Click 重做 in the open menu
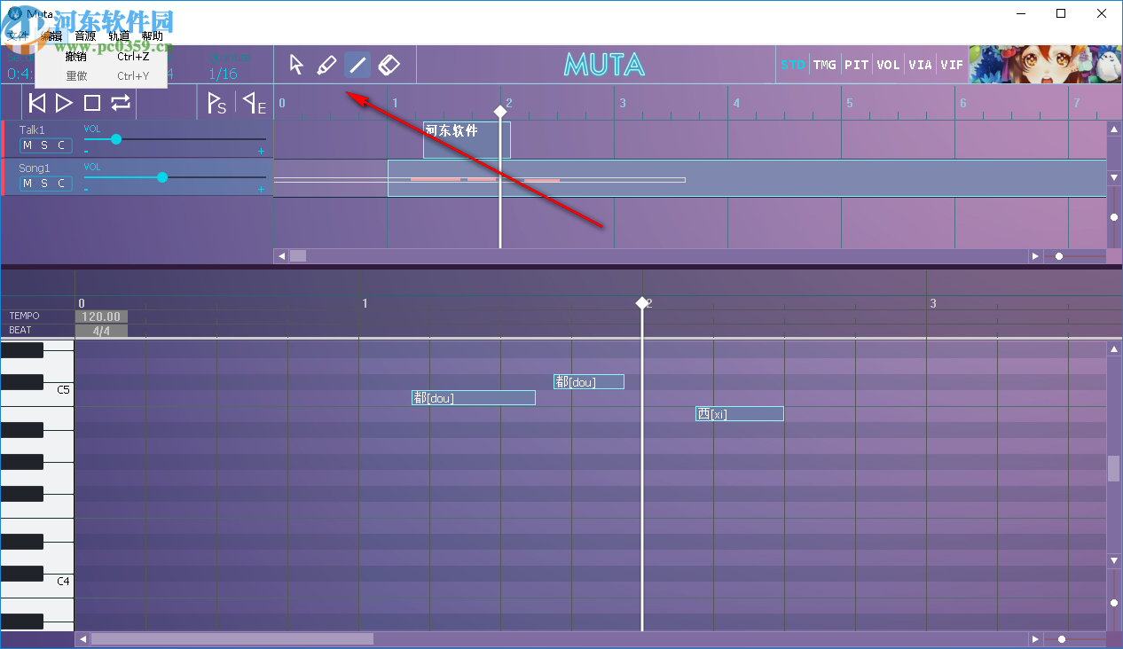 tap(75, 75)
